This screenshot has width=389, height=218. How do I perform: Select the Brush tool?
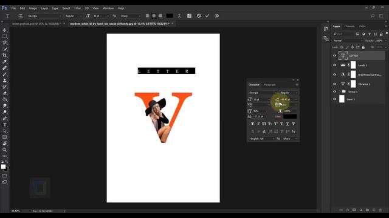[4, 74]
